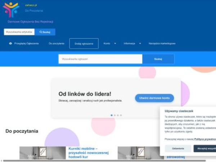Screen dimensions: 216x162
Task: Click the Utwórz darmowe konto button
Action: pos(154,98)
